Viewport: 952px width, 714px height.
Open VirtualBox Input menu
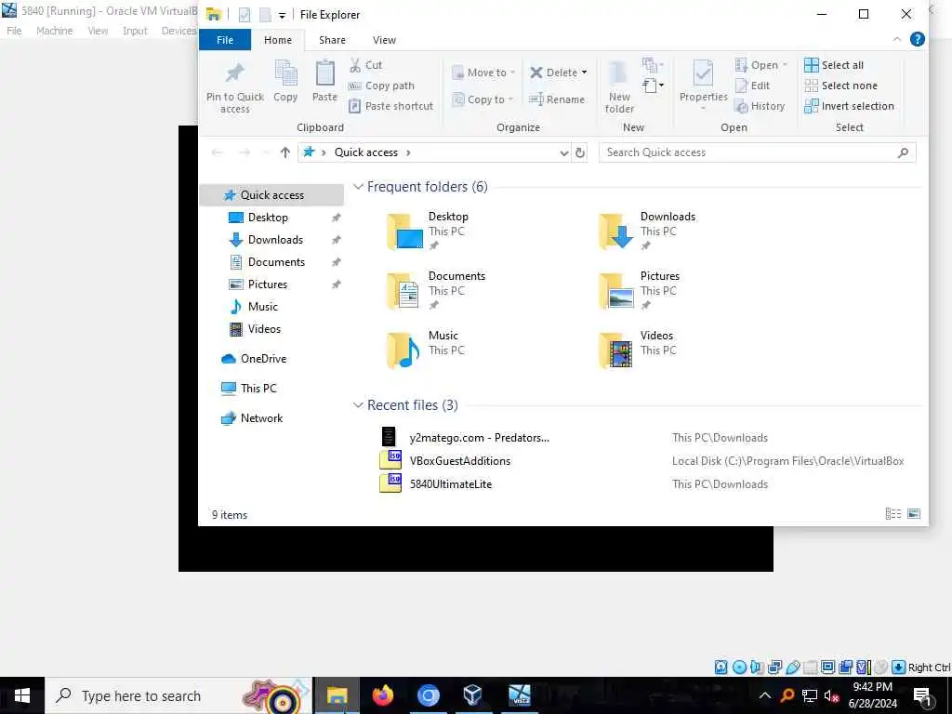(x=135, y=31)
